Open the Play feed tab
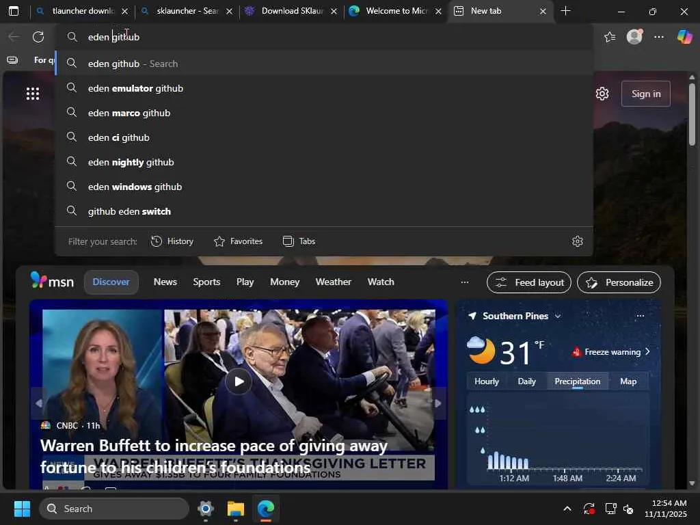This screenshot has width=700, height=525. (x=245, y=282)
